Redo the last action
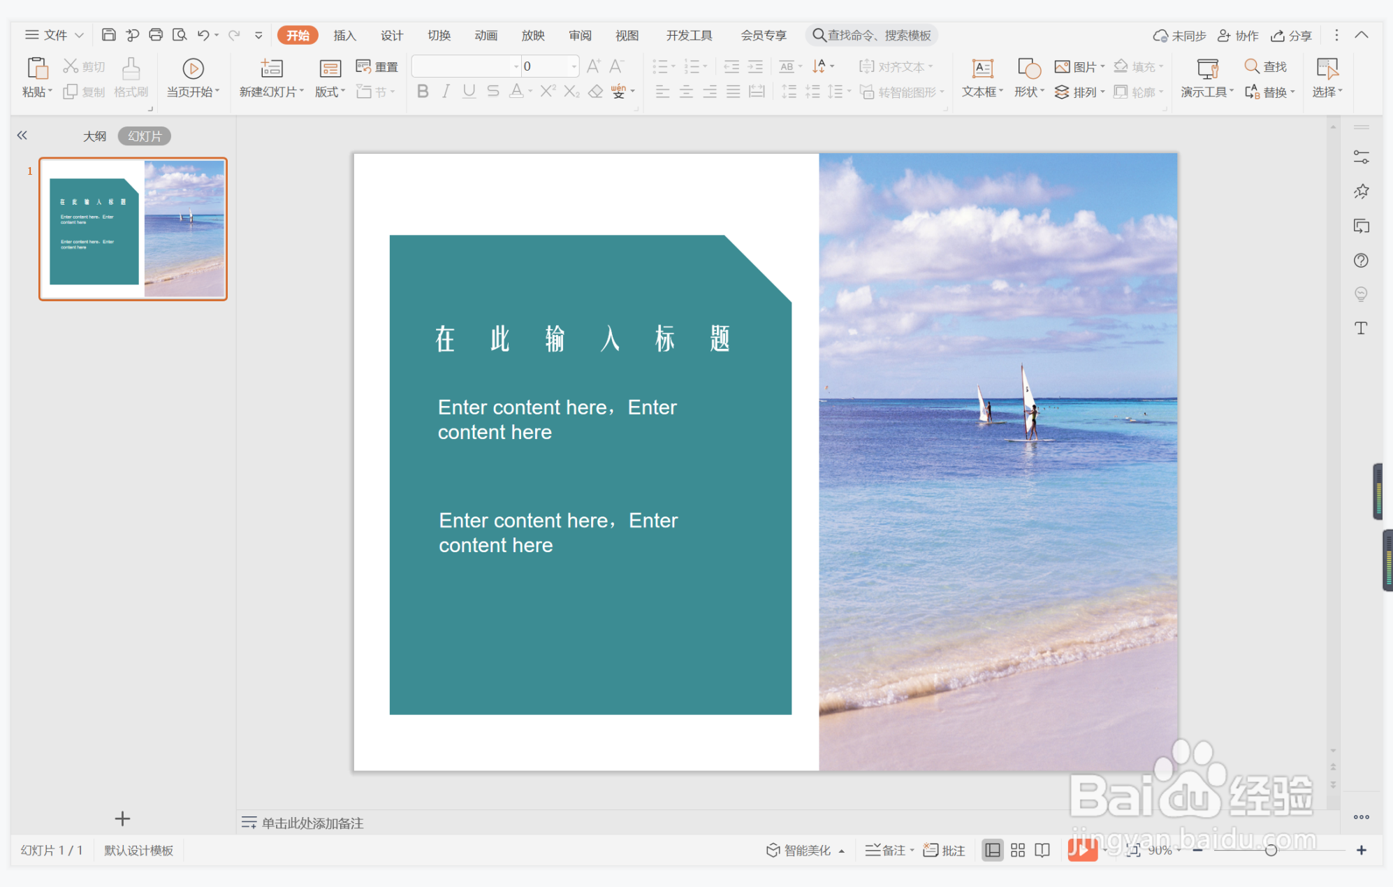 (x=234, y=35)
